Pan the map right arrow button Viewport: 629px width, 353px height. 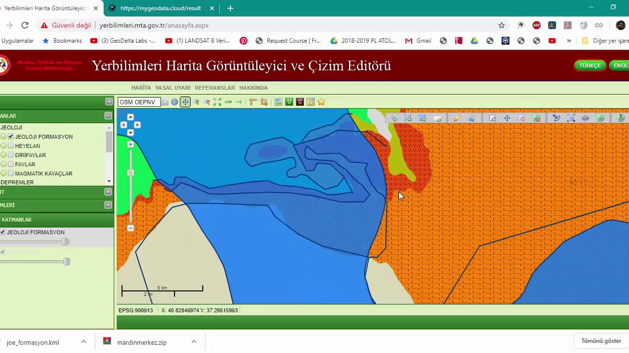(x=137, y=125)
